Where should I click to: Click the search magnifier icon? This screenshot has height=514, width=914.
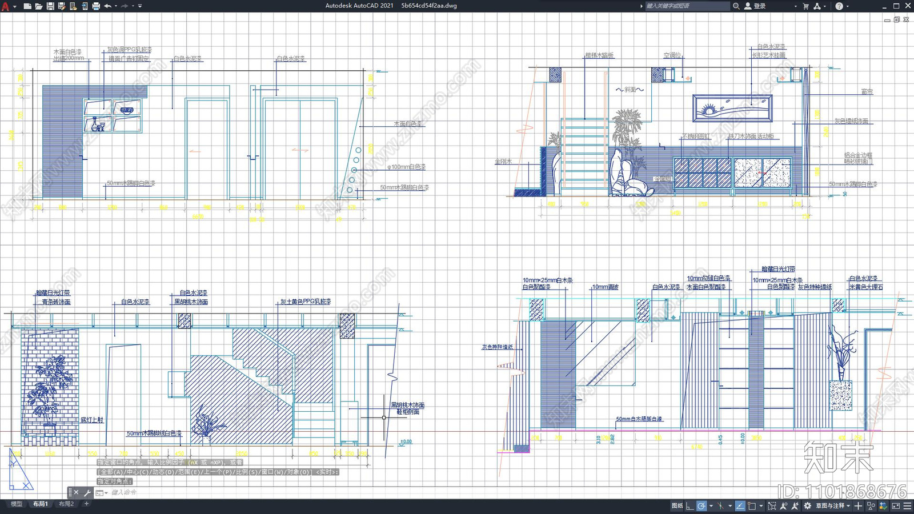point(736,6)
